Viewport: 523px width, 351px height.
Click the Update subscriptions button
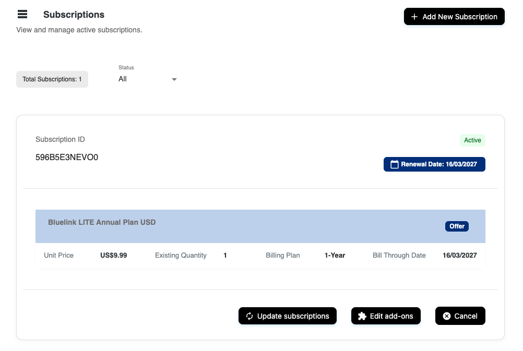287,316
